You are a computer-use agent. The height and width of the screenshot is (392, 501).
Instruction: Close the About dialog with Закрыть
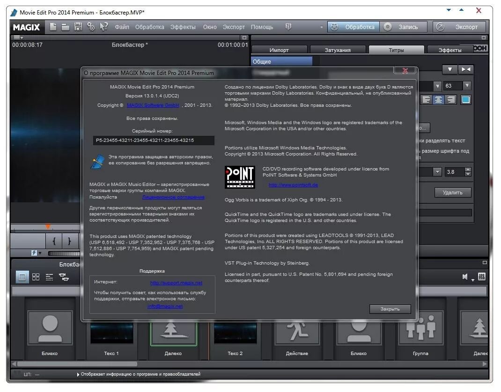click(390, 309)
